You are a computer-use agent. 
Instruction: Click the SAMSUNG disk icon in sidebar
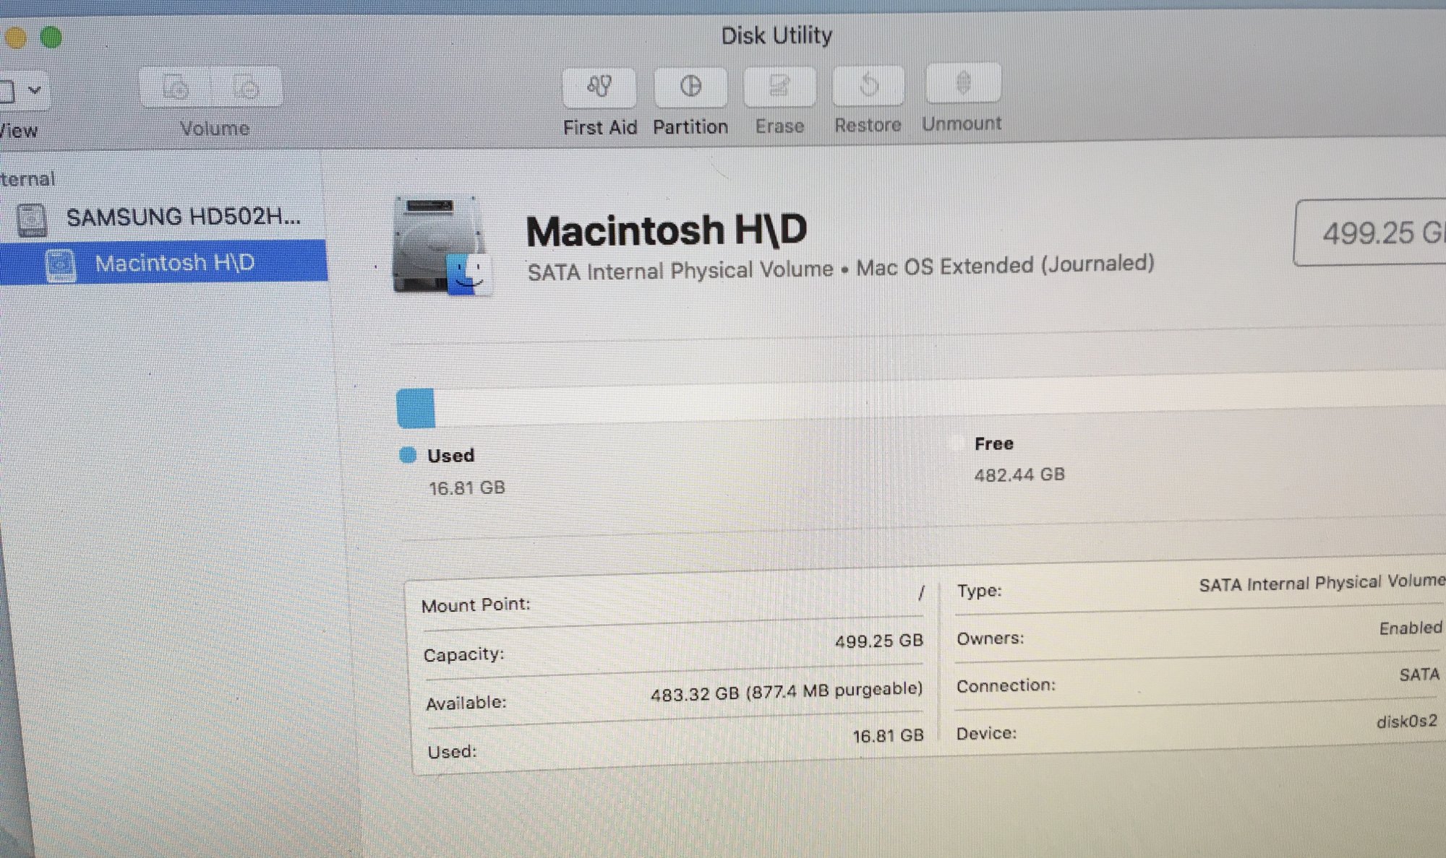click(x=32, y=220)
